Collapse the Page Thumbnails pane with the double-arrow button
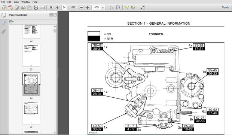Screen dimensions: 232x135 coord(51,15)
